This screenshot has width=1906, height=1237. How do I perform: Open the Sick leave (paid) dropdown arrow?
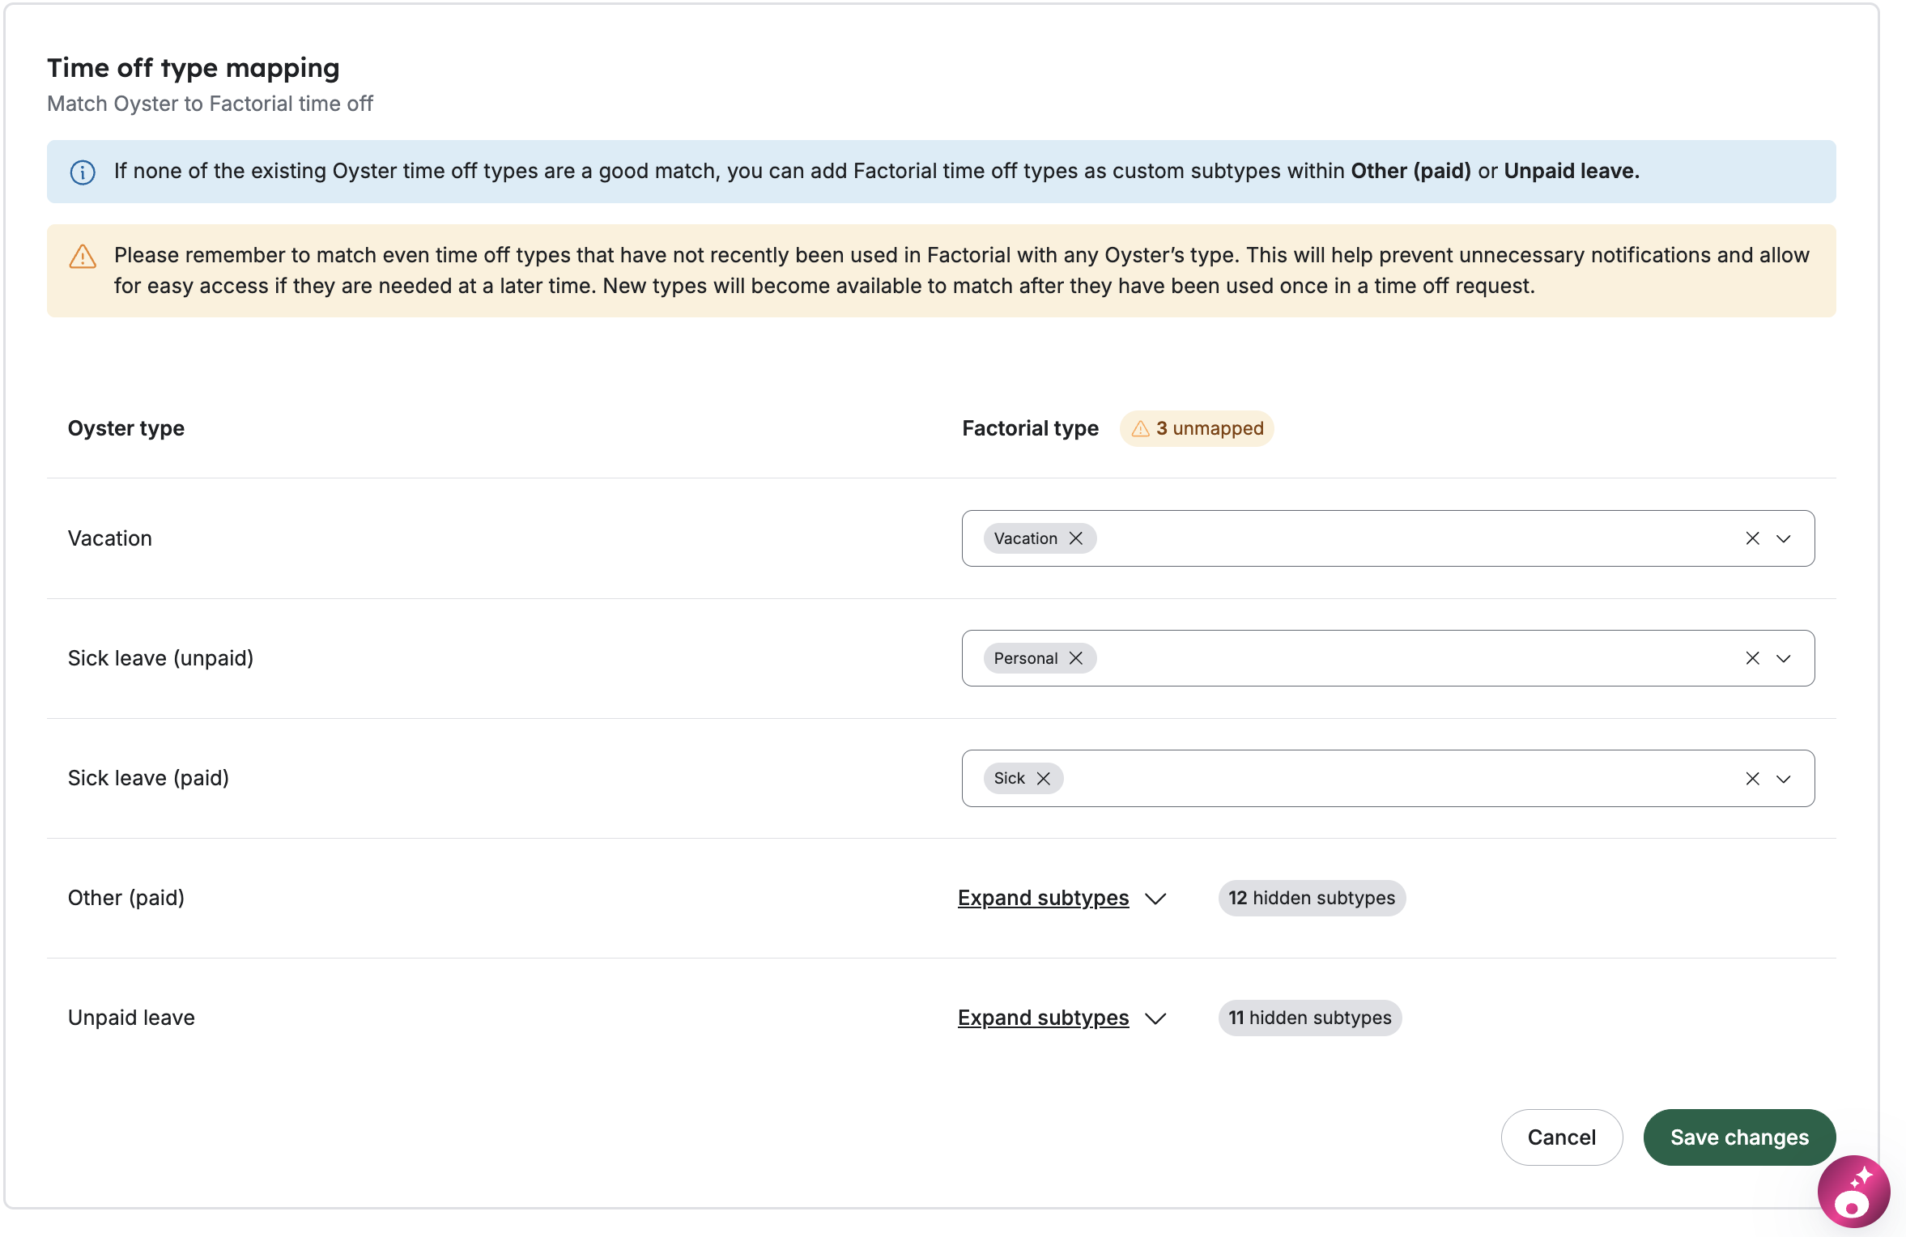click(1783, 778)
